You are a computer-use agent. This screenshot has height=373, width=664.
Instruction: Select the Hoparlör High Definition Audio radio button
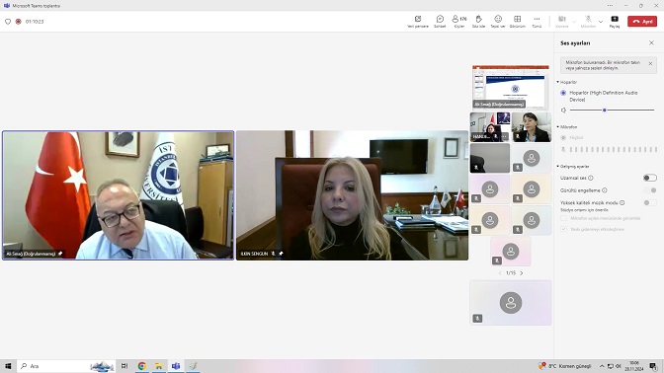click(563, 93)
